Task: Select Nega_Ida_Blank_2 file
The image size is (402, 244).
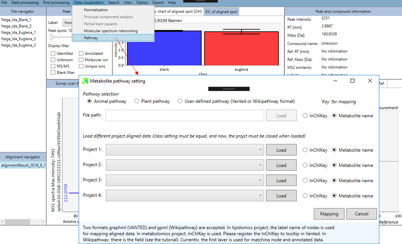Action: pos(16,26)
